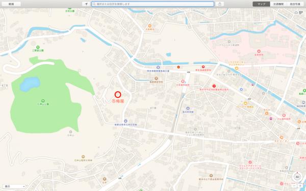Viewport: 306px width, 191px height.
Task: Select the red post office icon beside the canal road
Action: click(203, 67)
